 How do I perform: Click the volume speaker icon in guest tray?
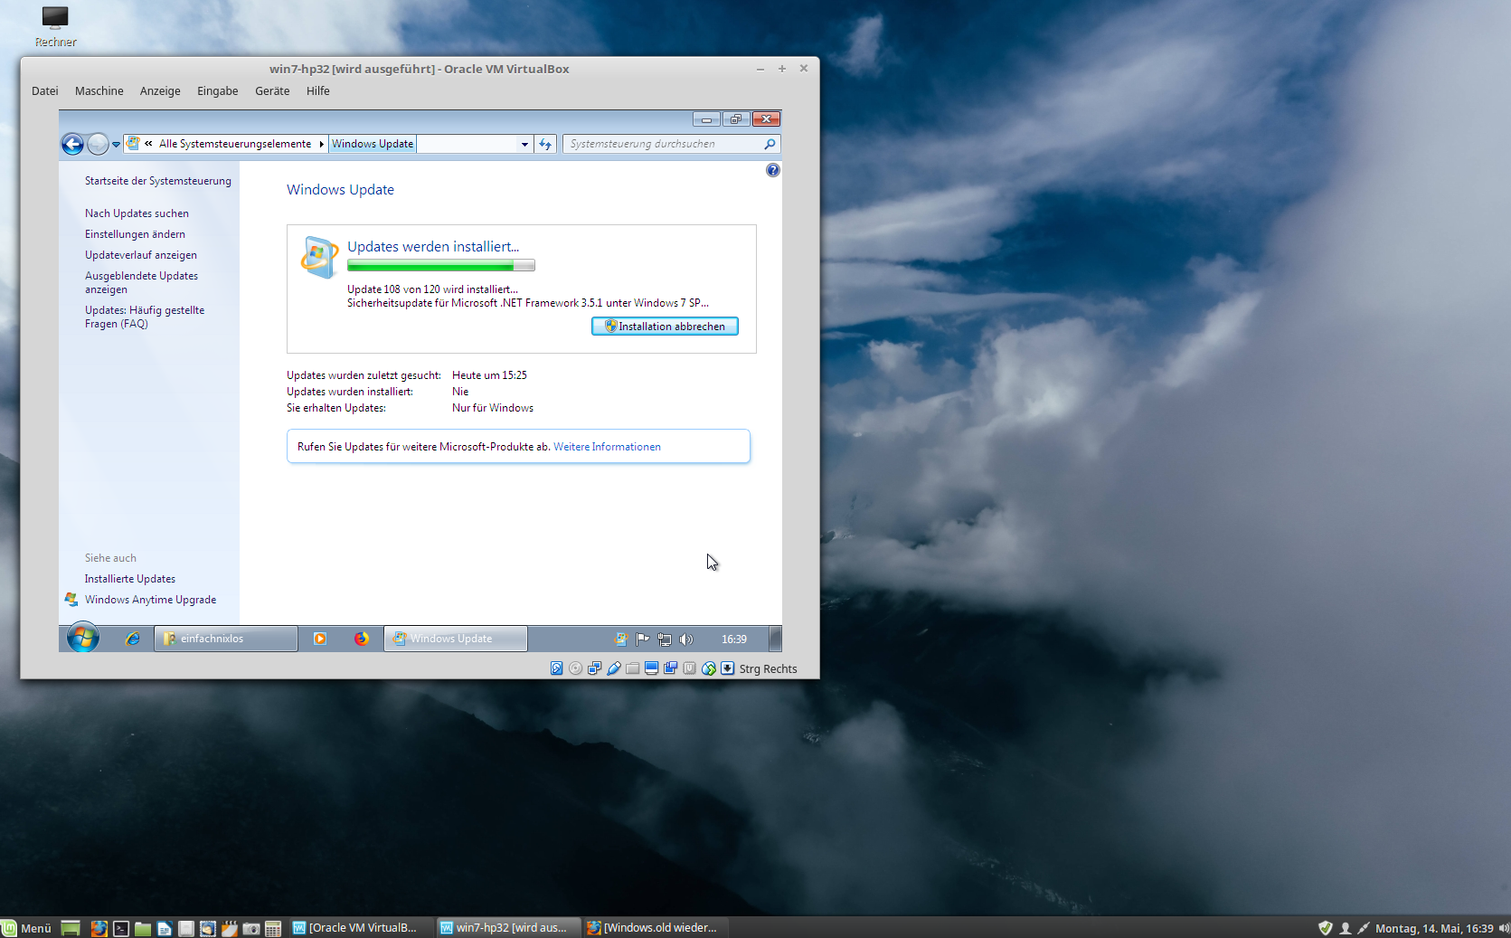tap(686, 640)
